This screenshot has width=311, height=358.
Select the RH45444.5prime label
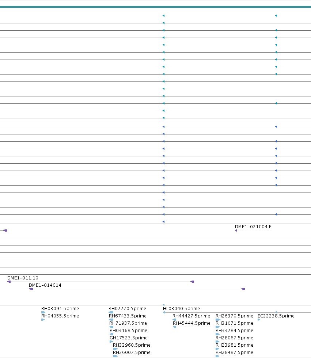click(191, 323)
